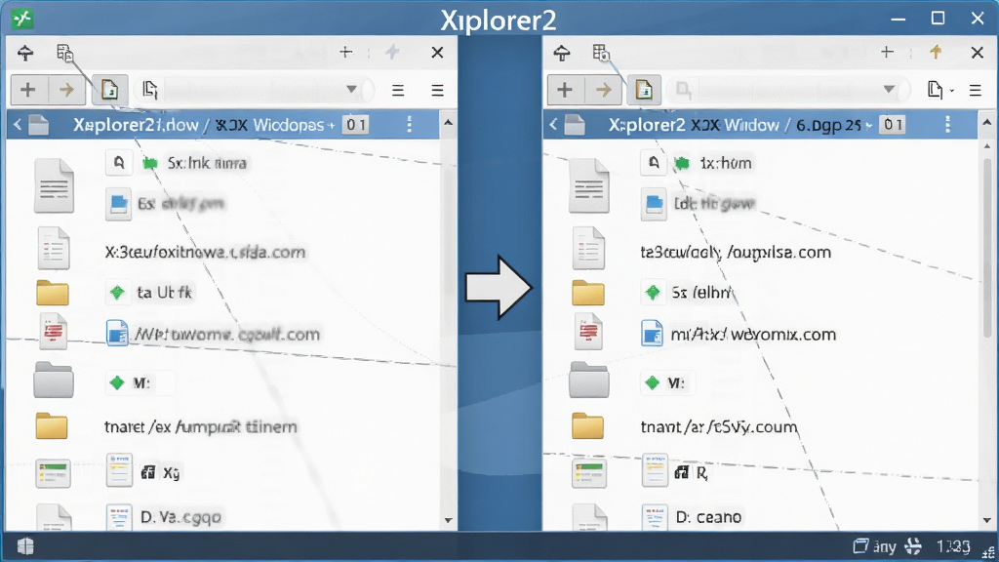This screenshot has width=999, height=562.
Task: Click the 'XDX Window' breadcrumb in right pane
Action: point(736,125)
